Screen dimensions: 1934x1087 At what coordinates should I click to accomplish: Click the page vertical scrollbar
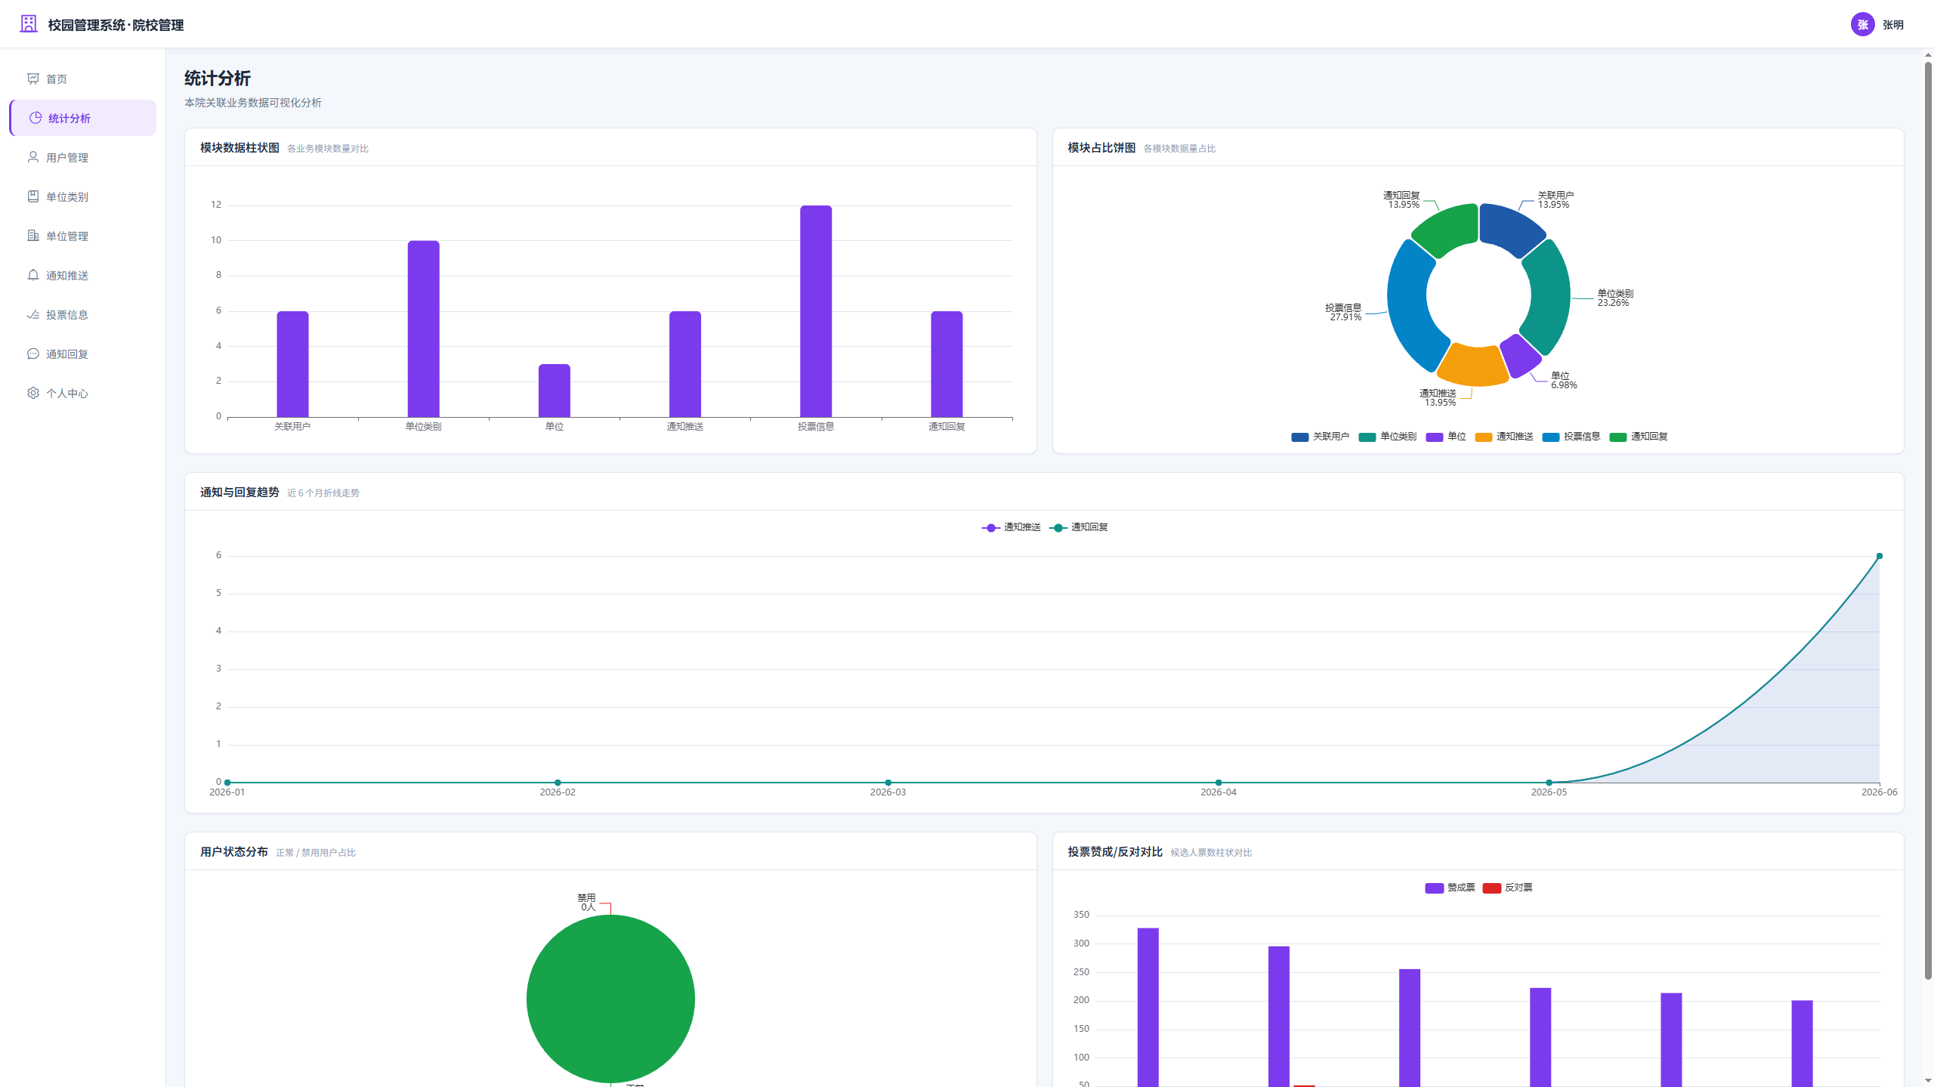coord(1928,521)
